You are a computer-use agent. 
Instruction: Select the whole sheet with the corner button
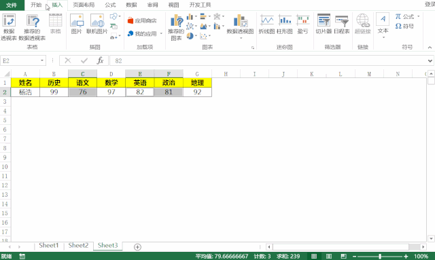(5, 74)
